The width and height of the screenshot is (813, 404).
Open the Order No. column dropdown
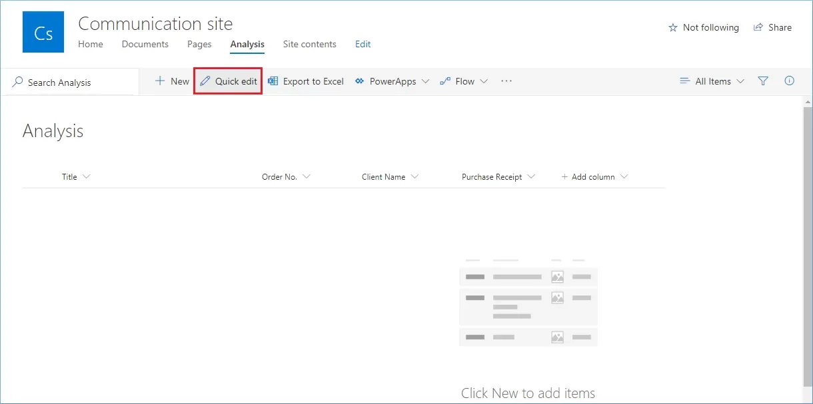coord(286,177)
